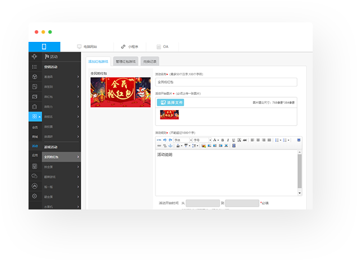Click the WeChat bubbles icon in left strip
Image resolution: width=358 pixels, height=267 pixels.
pyautogui.click(x=35, y=176)
